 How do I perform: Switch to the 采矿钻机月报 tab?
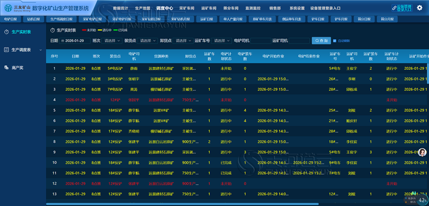point(180,19)
